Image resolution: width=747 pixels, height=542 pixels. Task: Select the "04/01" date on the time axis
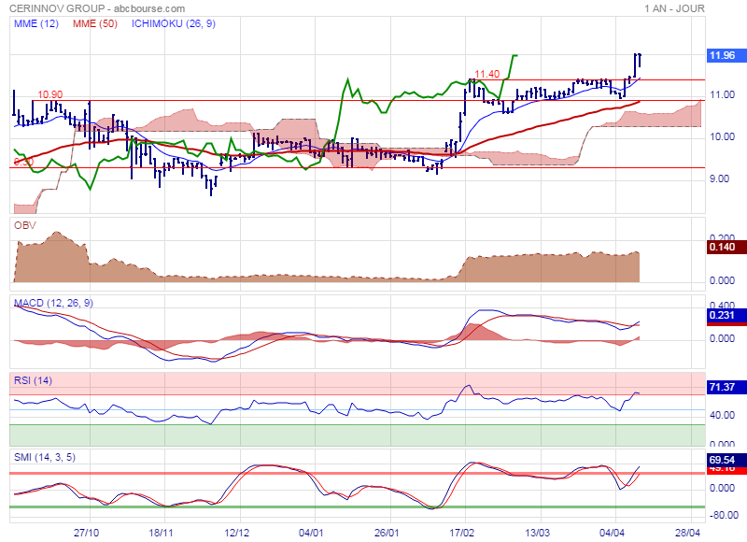311,533
